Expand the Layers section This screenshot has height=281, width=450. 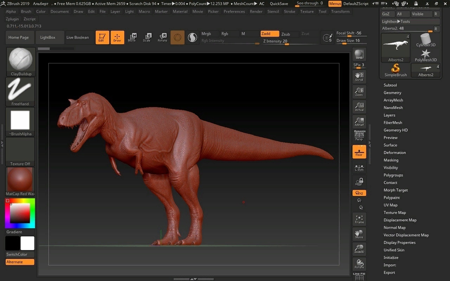(x=389, y=115)
